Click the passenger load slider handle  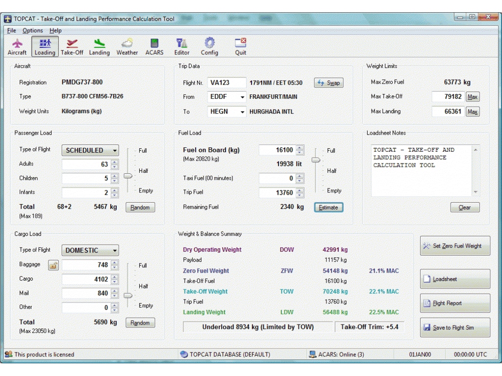(x=128, y=176)
